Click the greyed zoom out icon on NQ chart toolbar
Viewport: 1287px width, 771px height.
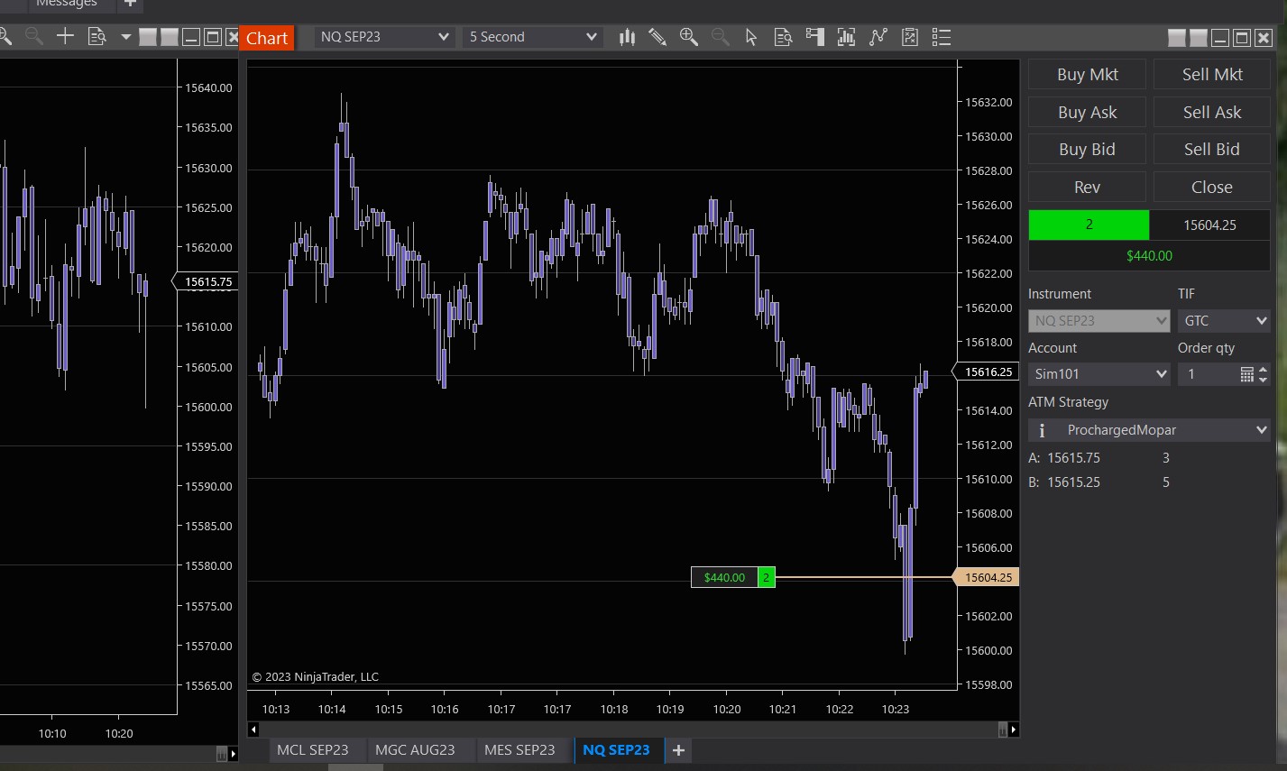pos(720,37)
